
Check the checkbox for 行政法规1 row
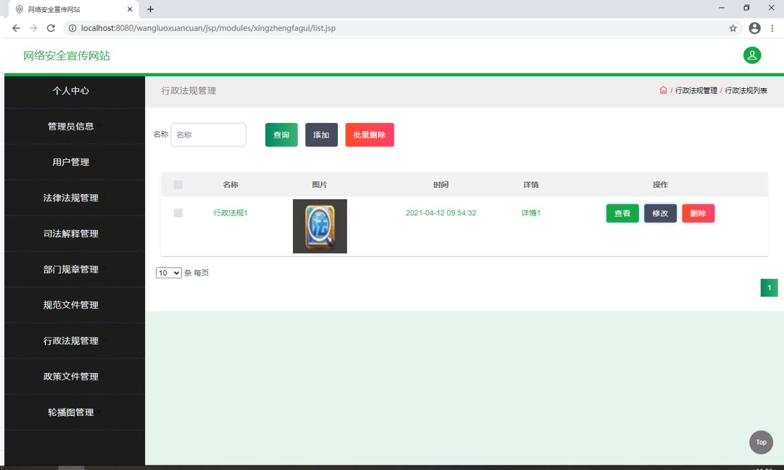[178, 213]
